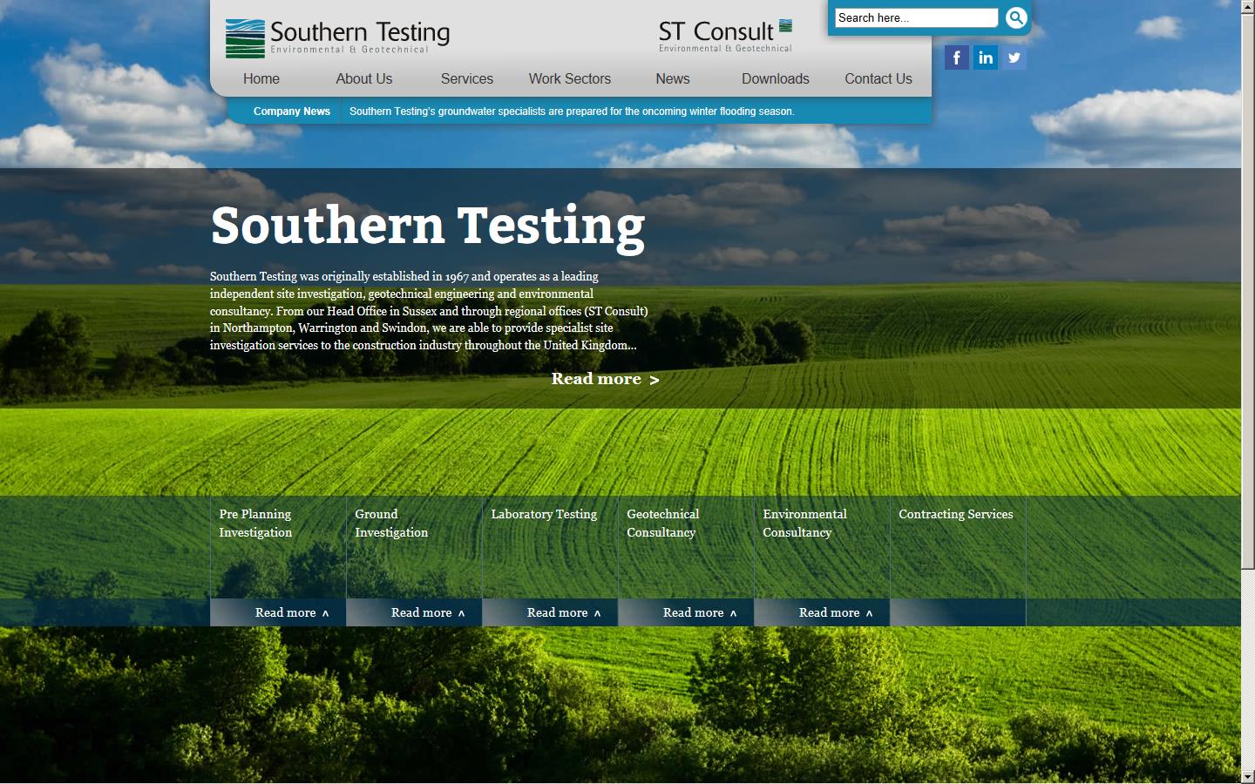1255x784 pixels.
Task: Click in the Search here field
Action: 915,17
